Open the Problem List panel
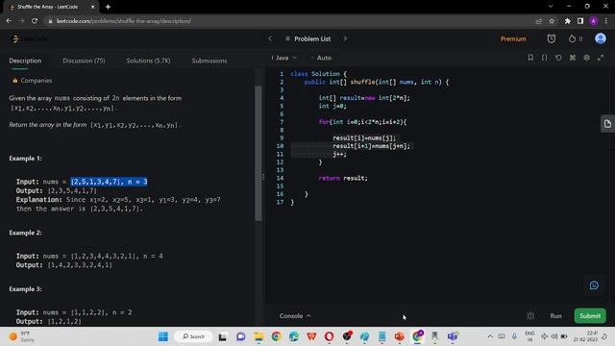This screenshot has height=346, width=615. click(x=308, y=38)
